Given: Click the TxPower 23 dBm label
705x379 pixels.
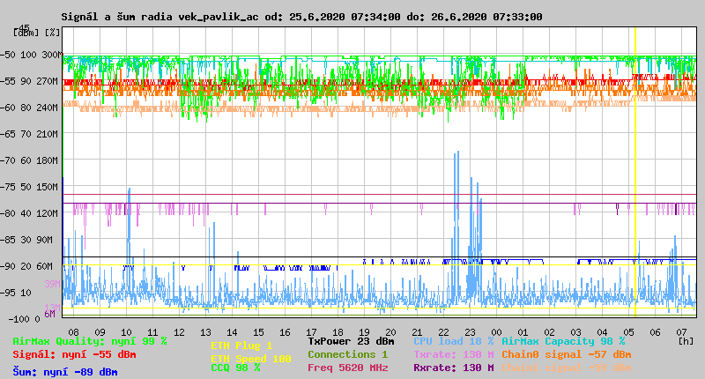Looking at the screenshot, I should point(351,341).
